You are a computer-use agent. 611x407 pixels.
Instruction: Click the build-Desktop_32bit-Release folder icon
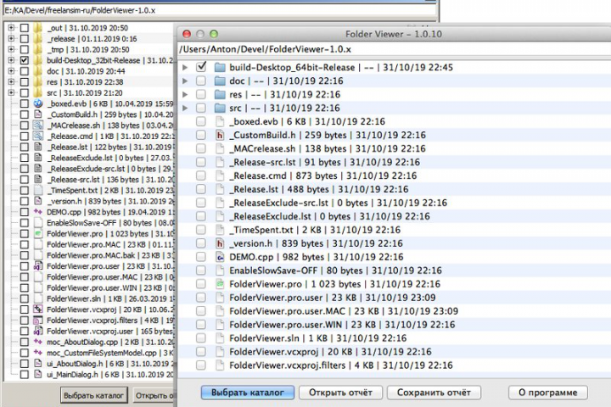click(x=38, y=60)
